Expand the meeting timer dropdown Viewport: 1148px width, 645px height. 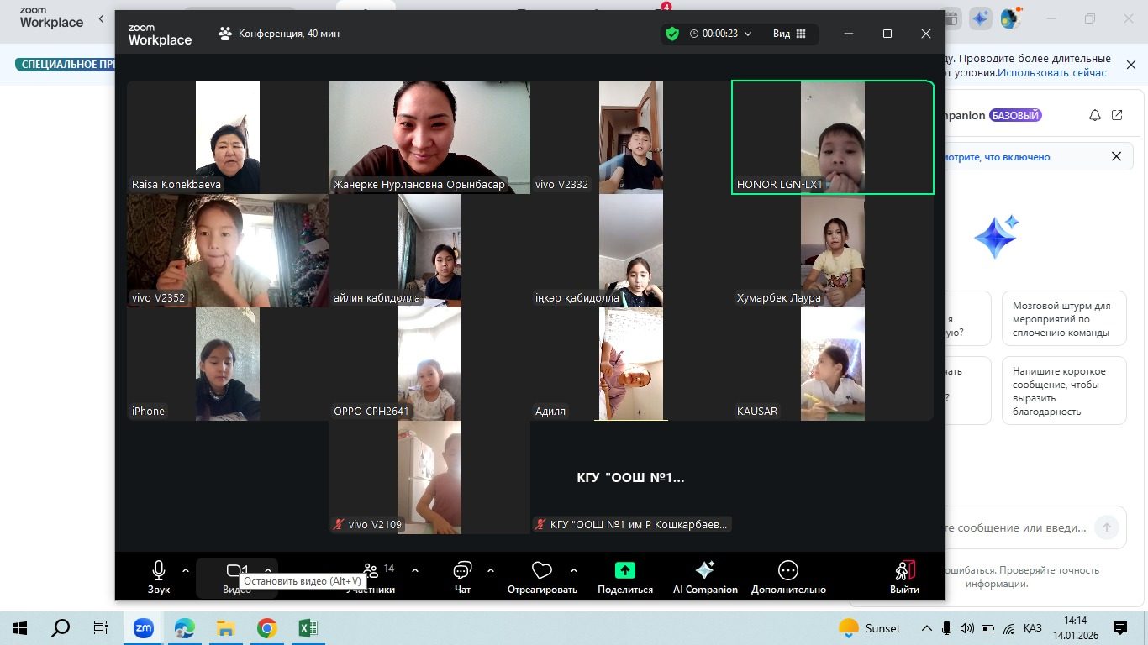pos(748,34)
